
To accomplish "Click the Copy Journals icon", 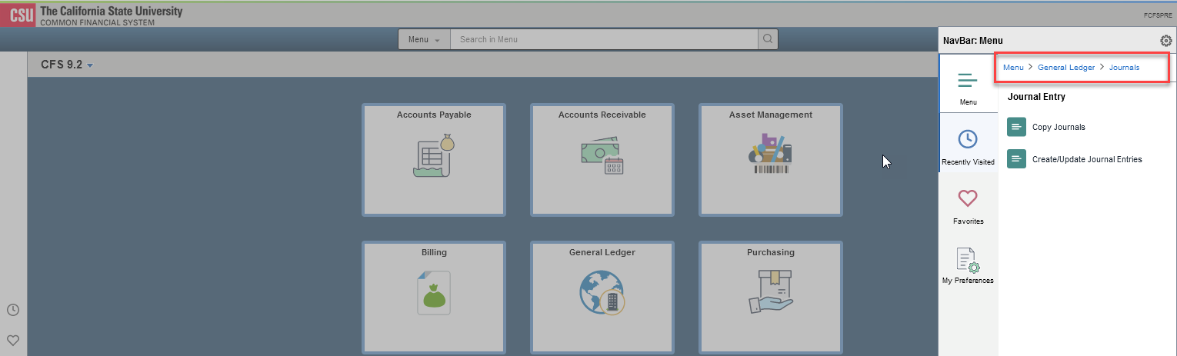I will click(1016, 127).
